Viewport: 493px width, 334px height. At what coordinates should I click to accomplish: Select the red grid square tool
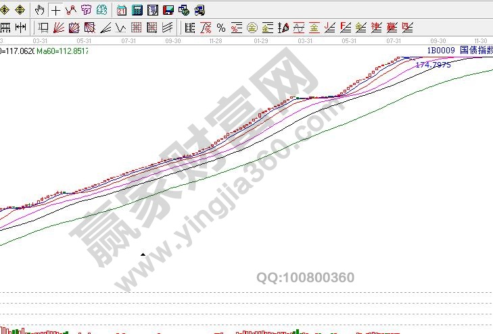click(x=136, y=28)
